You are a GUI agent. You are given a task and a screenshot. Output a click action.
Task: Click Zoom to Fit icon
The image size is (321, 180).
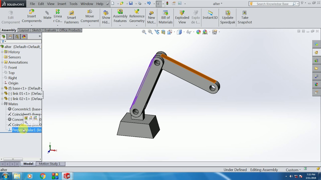144,32
